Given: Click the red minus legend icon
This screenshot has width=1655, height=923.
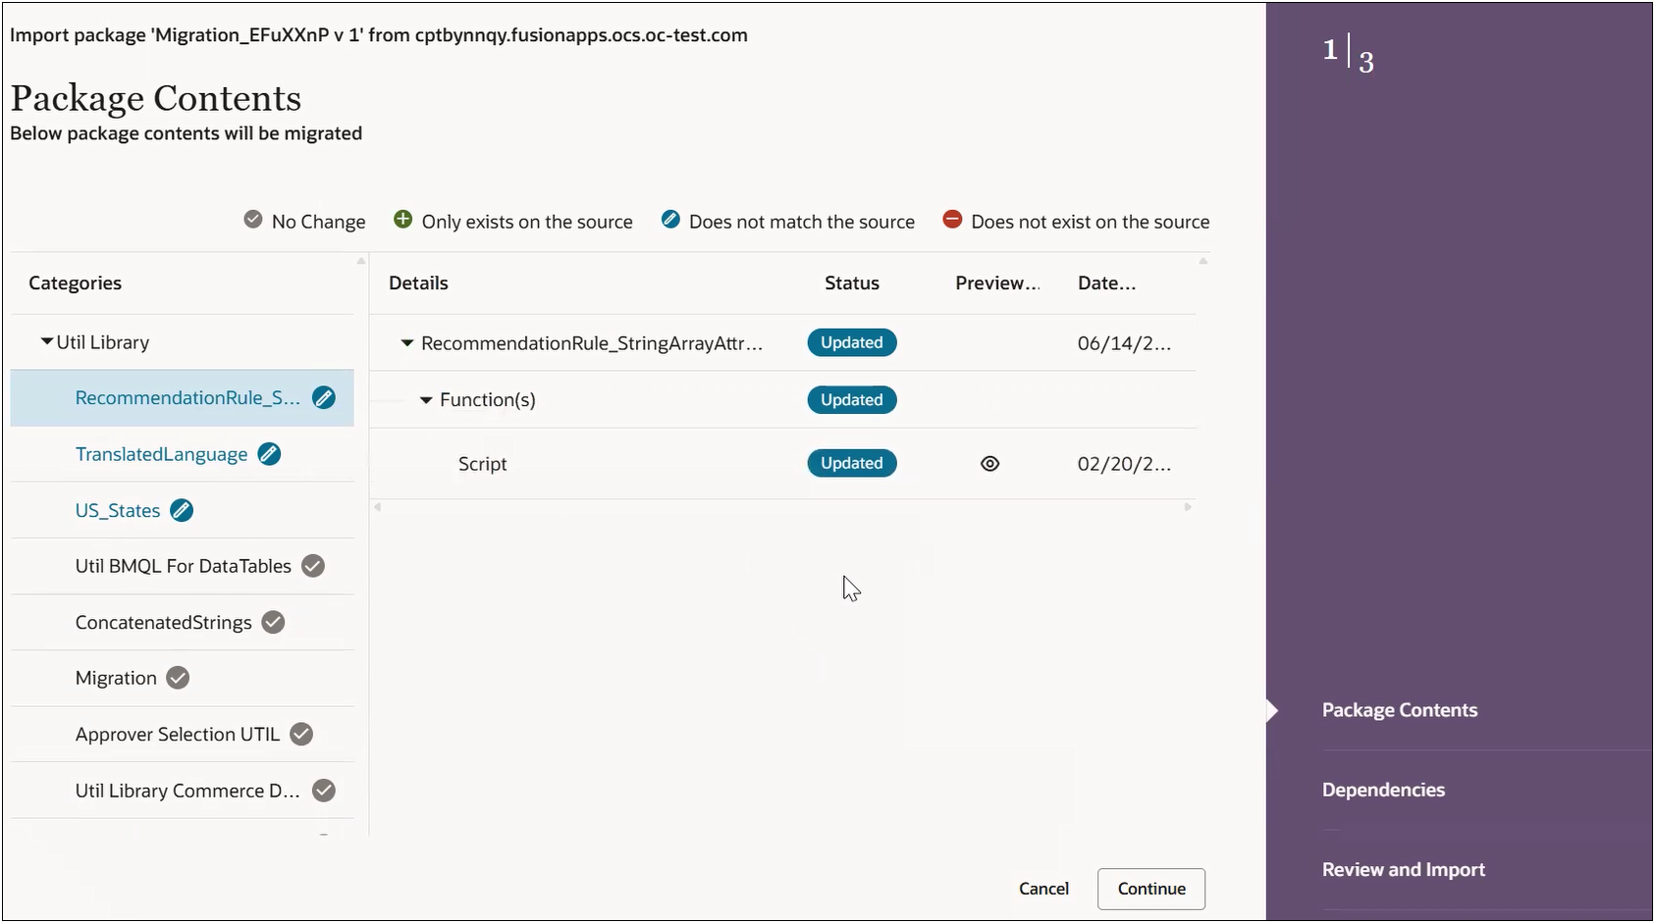Looking at the screenshot, I should pyautogui.click(x=952, y=219).
